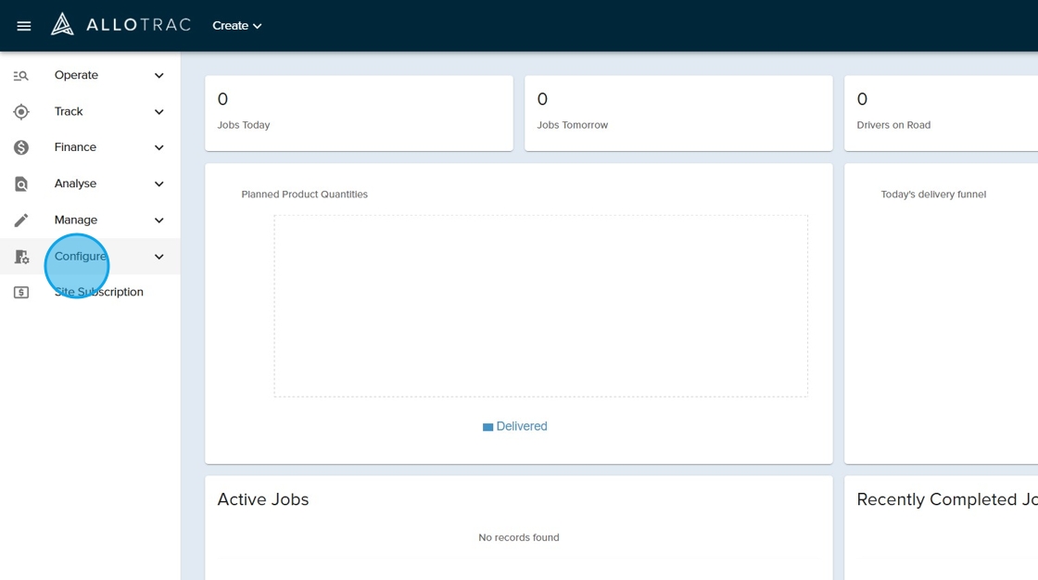The width and height of the screenshot is (1038, 580).
Task: Expand the Configure section chevron
Action: [x=158, y=257]
